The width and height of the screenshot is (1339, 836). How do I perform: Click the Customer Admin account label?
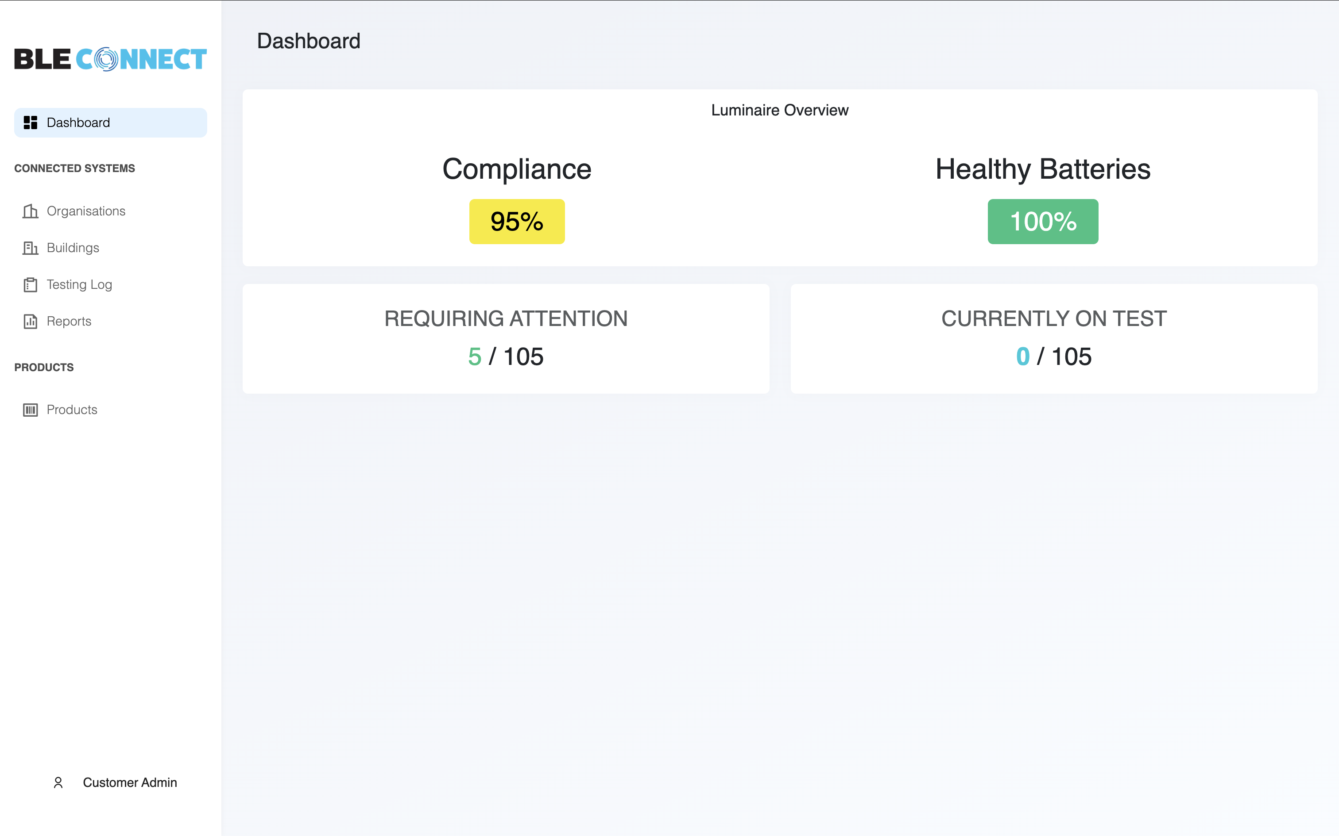coord(129,782)
